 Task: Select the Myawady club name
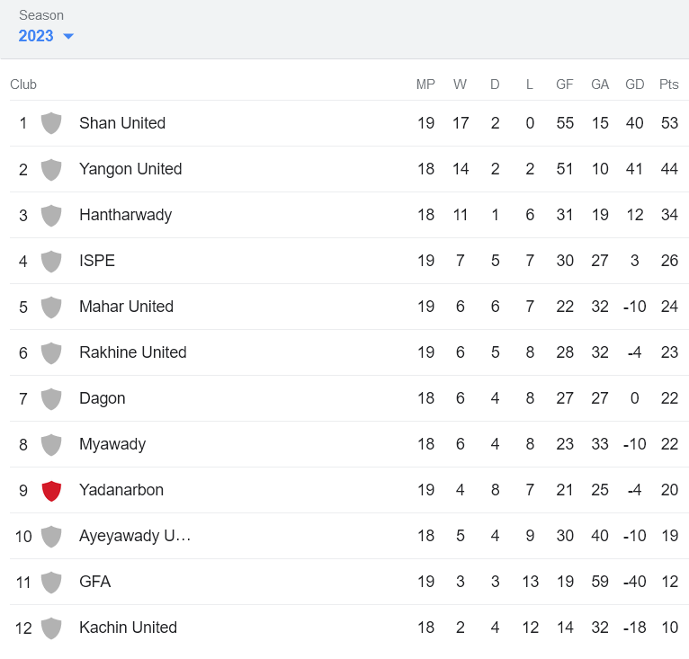pyautogui.click(x=112, y=444)
